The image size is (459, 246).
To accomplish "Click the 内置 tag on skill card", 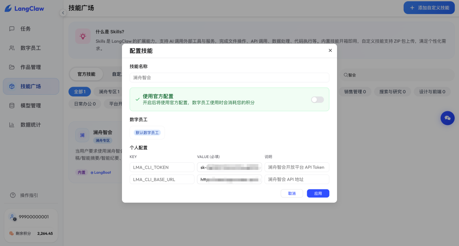I will click(x=81, y=172).
